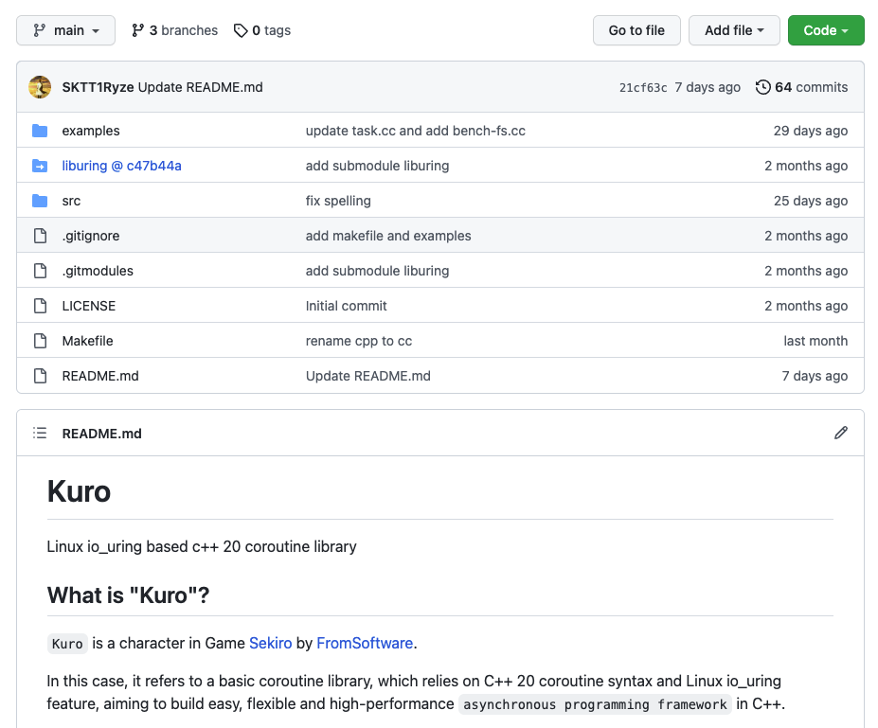Screen dimensions: 878x728
Task: Expand the Add file dropdown
Action: pyautogui.click(x=734, y=30)
